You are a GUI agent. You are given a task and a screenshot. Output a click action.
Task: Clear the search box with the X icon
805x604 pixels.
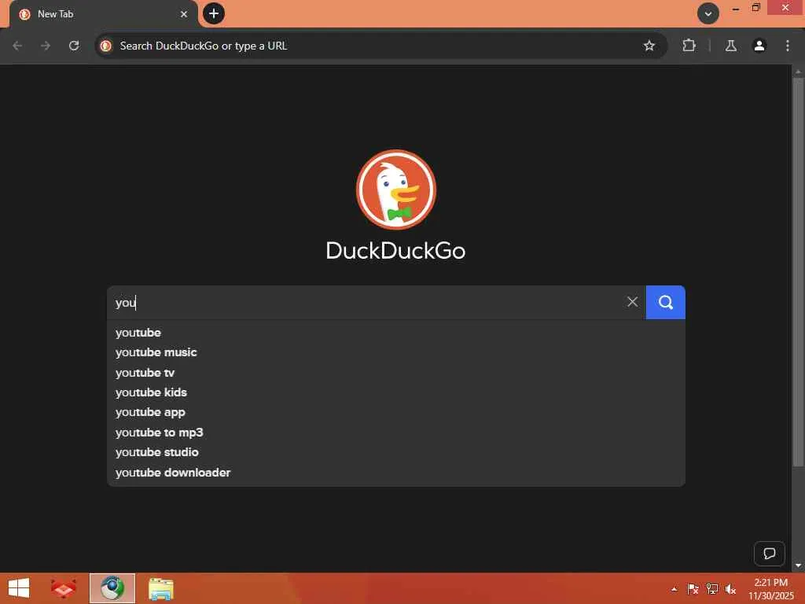click(x=633, y=302)
